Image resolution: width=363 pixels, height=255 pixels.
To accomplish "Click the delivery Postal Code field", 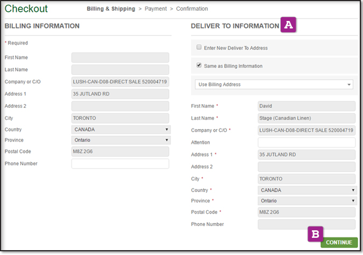I will pos(307,213).
